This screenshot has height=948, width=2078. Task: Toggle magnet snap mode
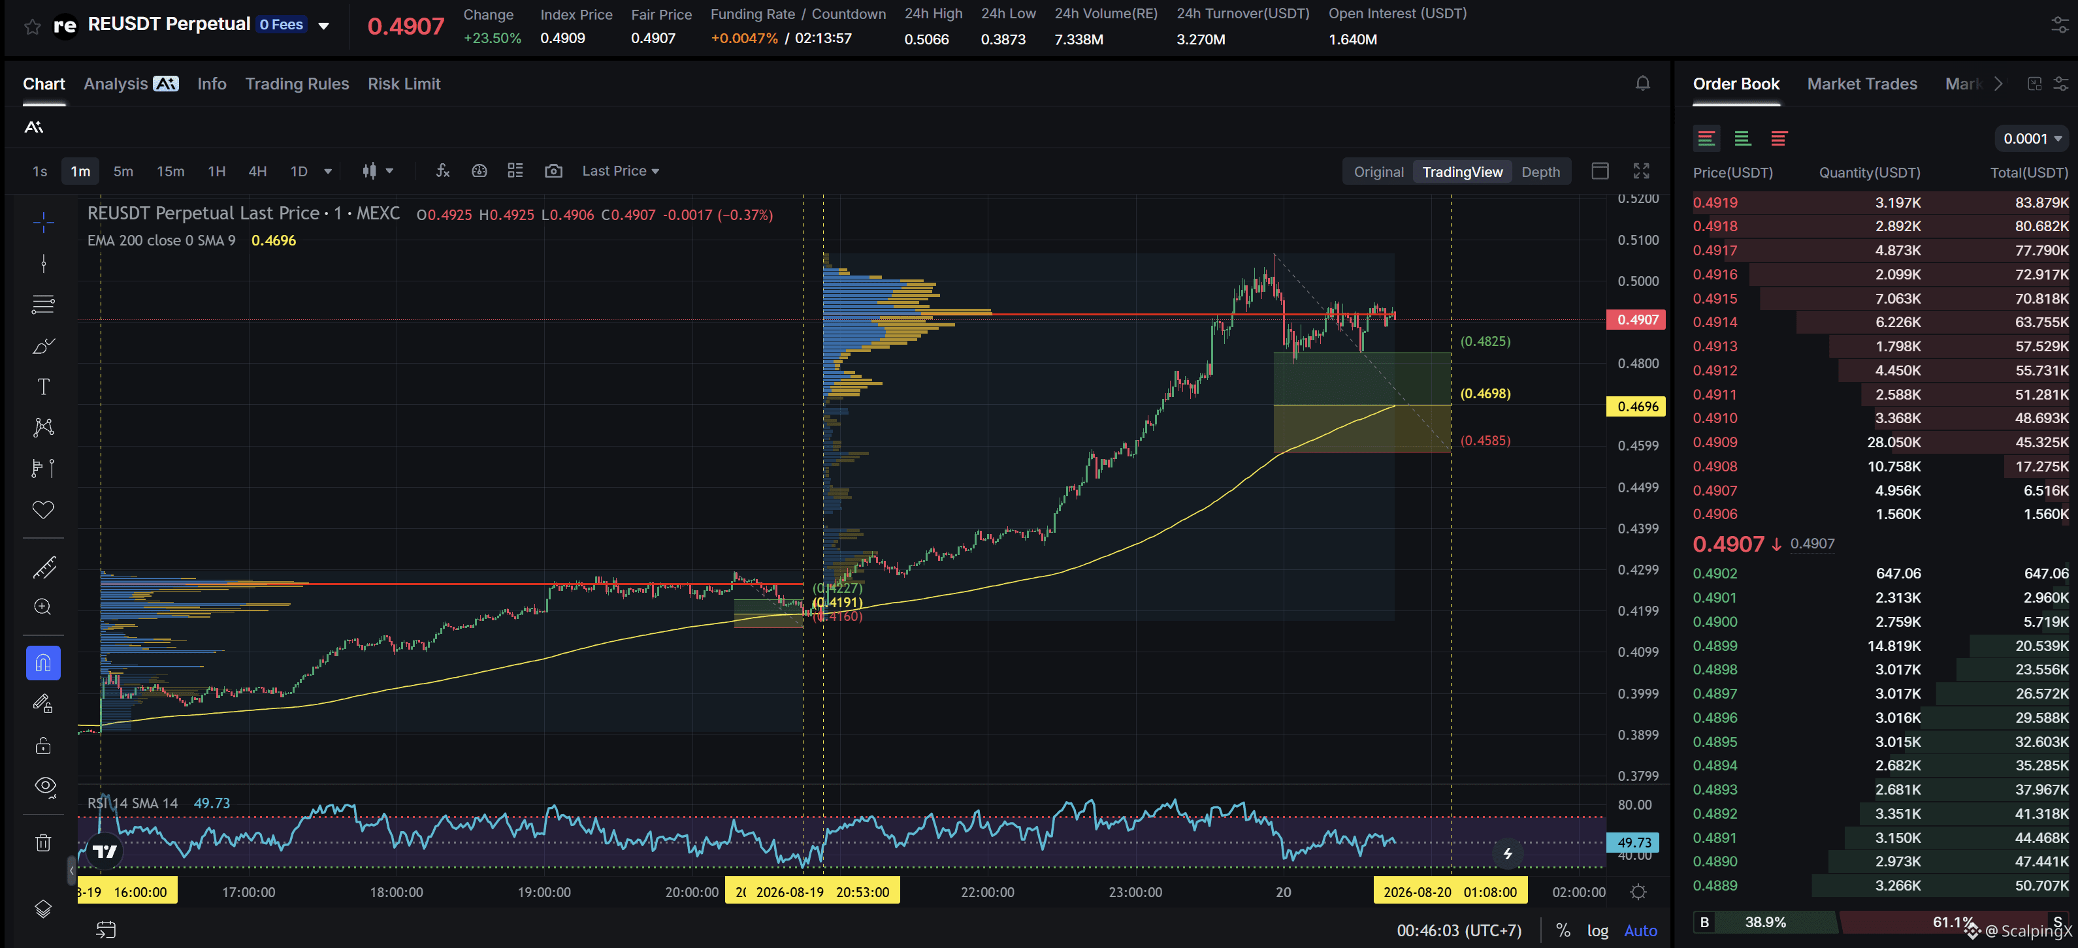tap(44, 663)
